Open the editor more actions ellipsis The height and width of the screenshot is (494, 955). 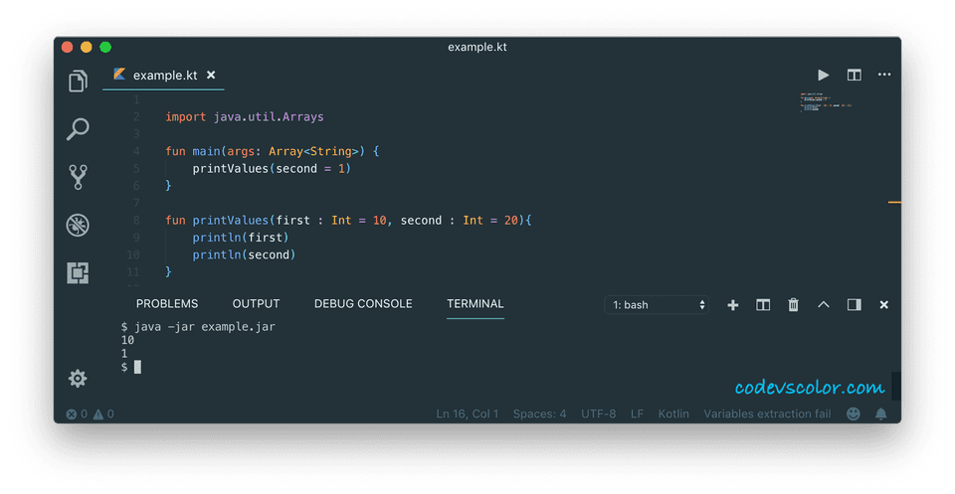[x=884, y=75]
